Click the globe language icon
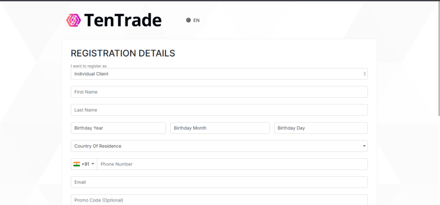 point(188,20)
